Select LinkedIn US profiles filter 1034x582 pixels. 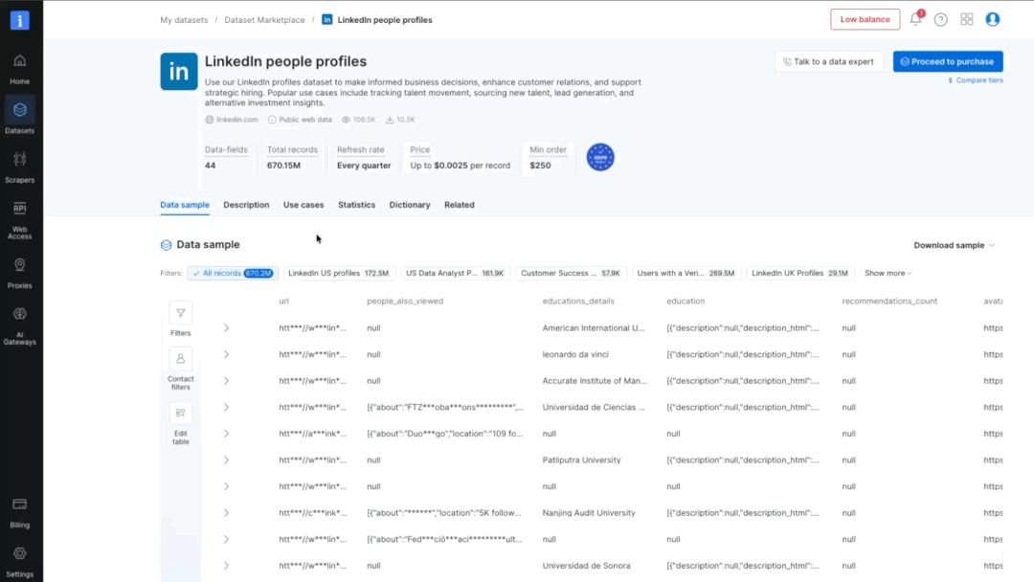coord(338,273)
